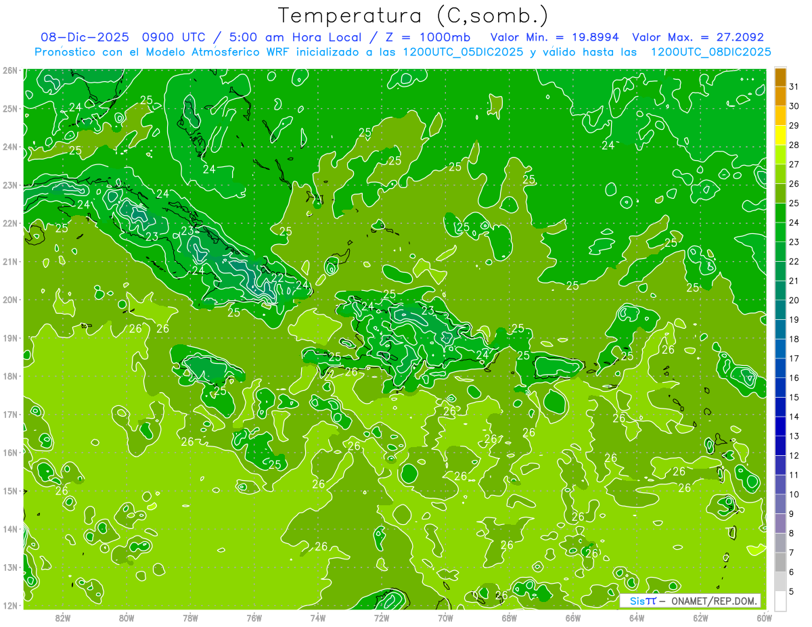Click the 80W longitude axis label
The height and width of the screenshot is (627, 812).
click(x=126, y=617)
